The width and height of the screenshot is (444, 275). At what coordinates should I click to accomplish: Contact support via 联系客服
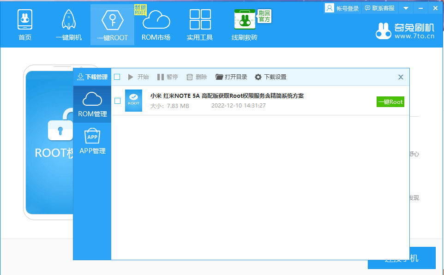click(x=380, y=8)
